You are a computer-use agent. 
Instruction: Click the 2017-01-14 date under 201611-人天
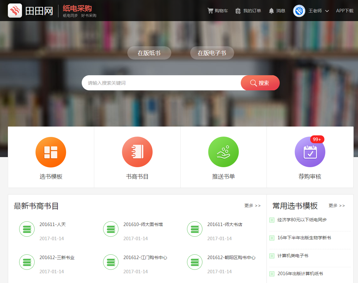click(52, 238)
